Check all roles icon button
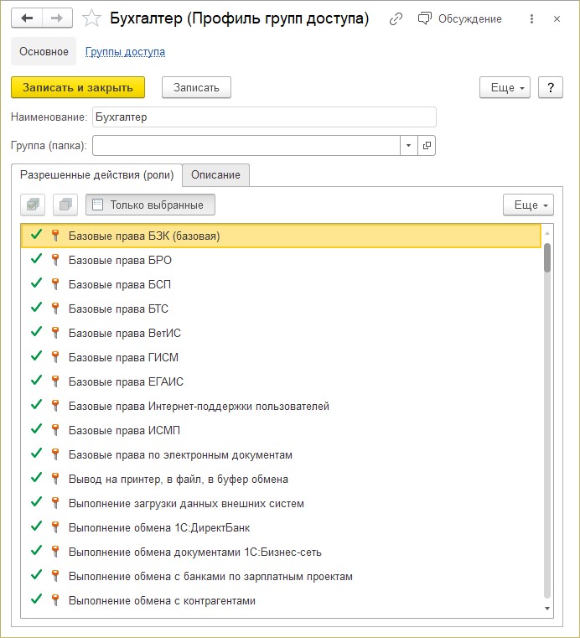 pos(33,205)
